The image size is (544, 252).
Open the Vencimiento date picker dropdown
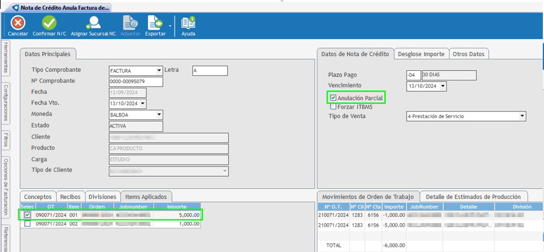click(x=443, y=87)
